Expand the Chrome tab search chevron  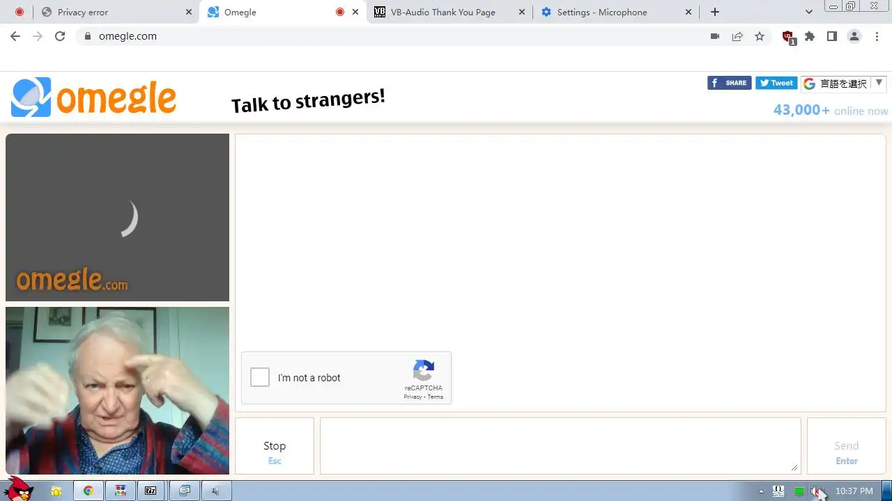[808, 12]
